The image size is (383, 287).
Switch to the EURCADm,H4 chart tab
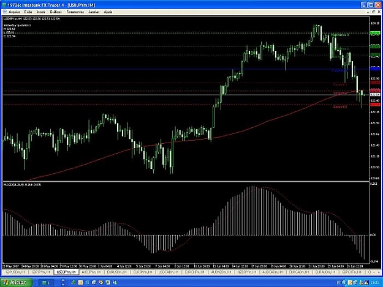click(299, 272)
